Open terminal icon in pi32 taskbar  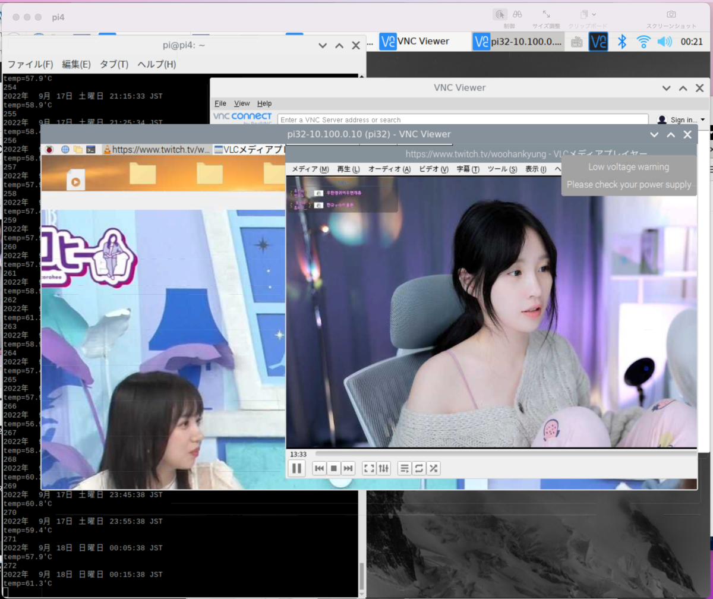pos(91,150)
